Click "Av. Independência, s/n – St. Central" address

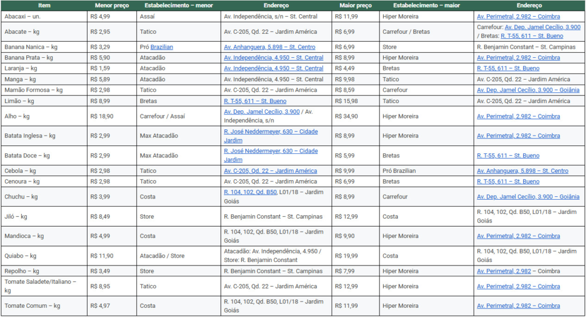271,17
